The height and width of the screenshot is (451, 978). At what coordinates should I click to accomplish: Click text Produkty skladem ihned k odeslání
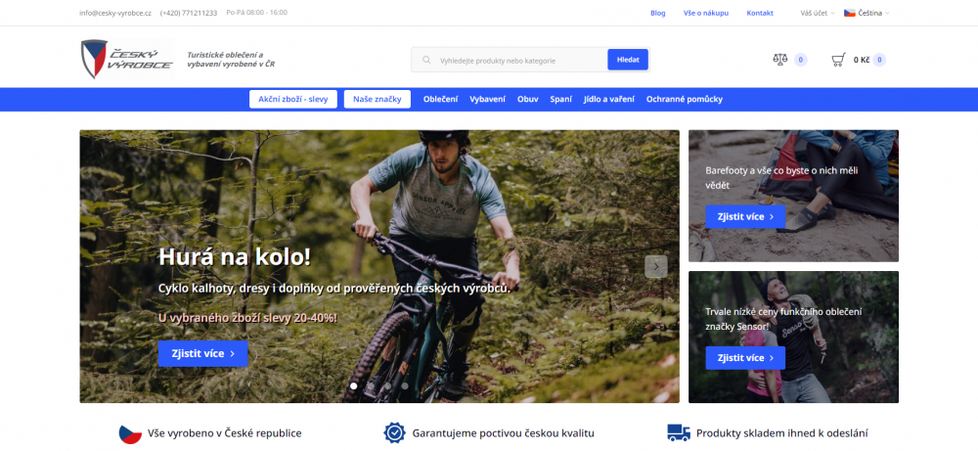click(x=782, y=433)
